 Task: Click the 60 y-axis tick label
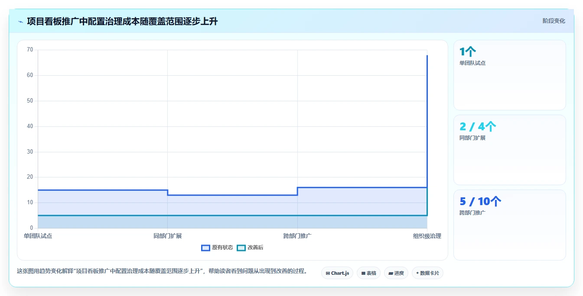30,75
